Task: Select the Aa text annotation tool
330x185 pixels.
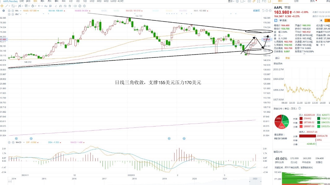Action: tap(46, 6)
